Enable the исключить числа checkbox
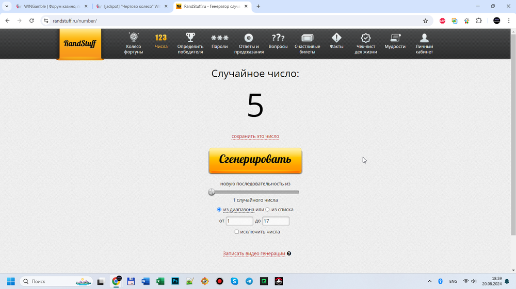Viewport: 516px width, 289px height. pyautogui.click(x=237, y=232)
